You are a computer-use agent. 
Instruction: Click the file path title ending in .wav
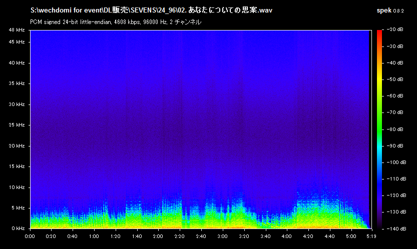coord(151,10)
